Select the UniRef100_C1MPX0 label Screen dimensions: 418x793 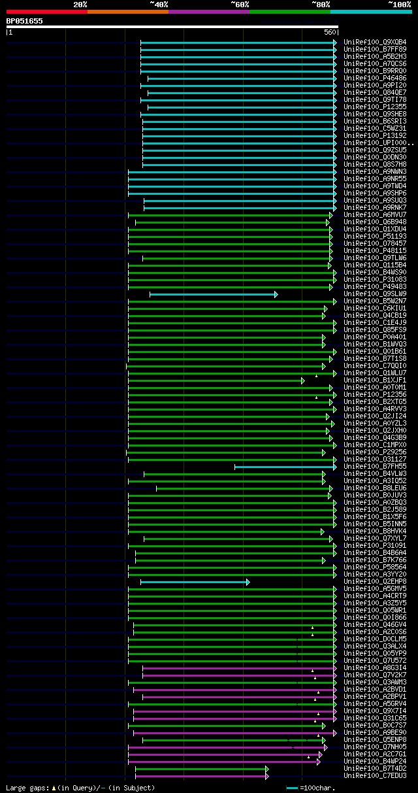coord(375,445)
